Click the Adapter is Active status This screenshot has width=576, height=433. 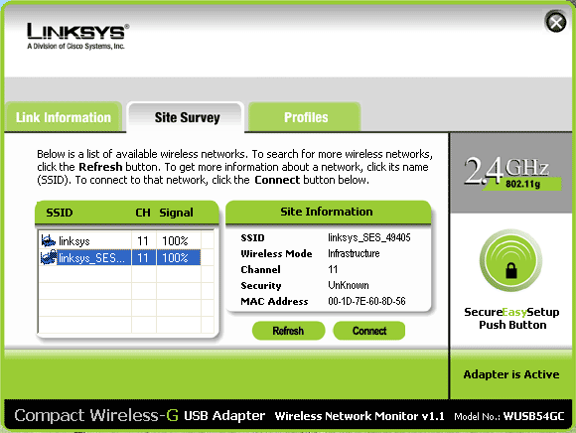[x=511, y=374]
